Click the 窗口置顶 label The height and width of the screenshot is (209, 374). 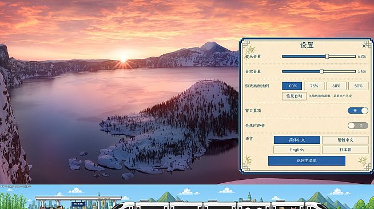click(x=253, y=110)
